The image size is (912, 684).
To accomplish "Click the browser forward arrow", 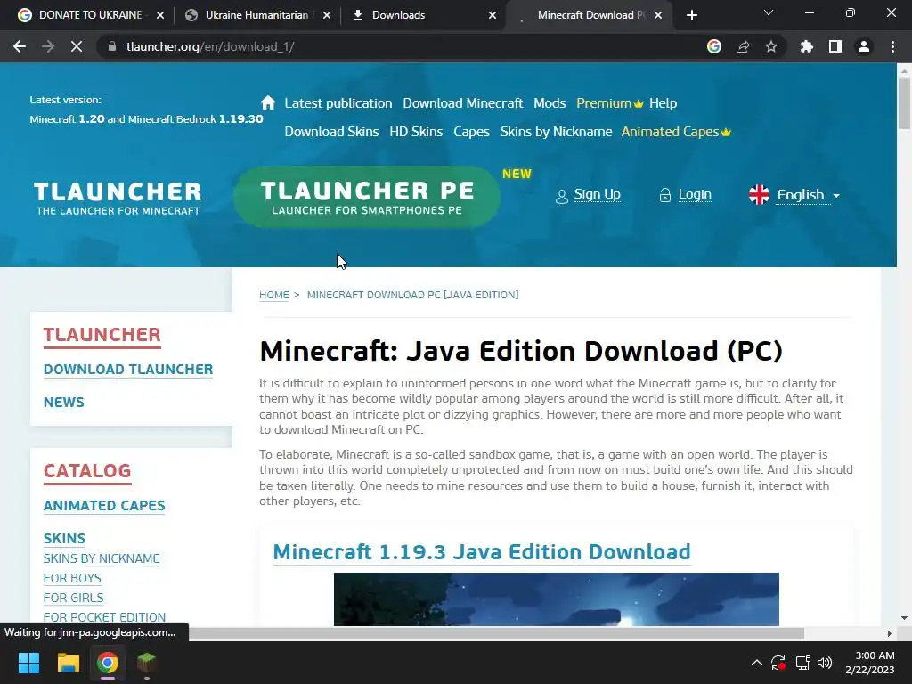I will [48, 46].
